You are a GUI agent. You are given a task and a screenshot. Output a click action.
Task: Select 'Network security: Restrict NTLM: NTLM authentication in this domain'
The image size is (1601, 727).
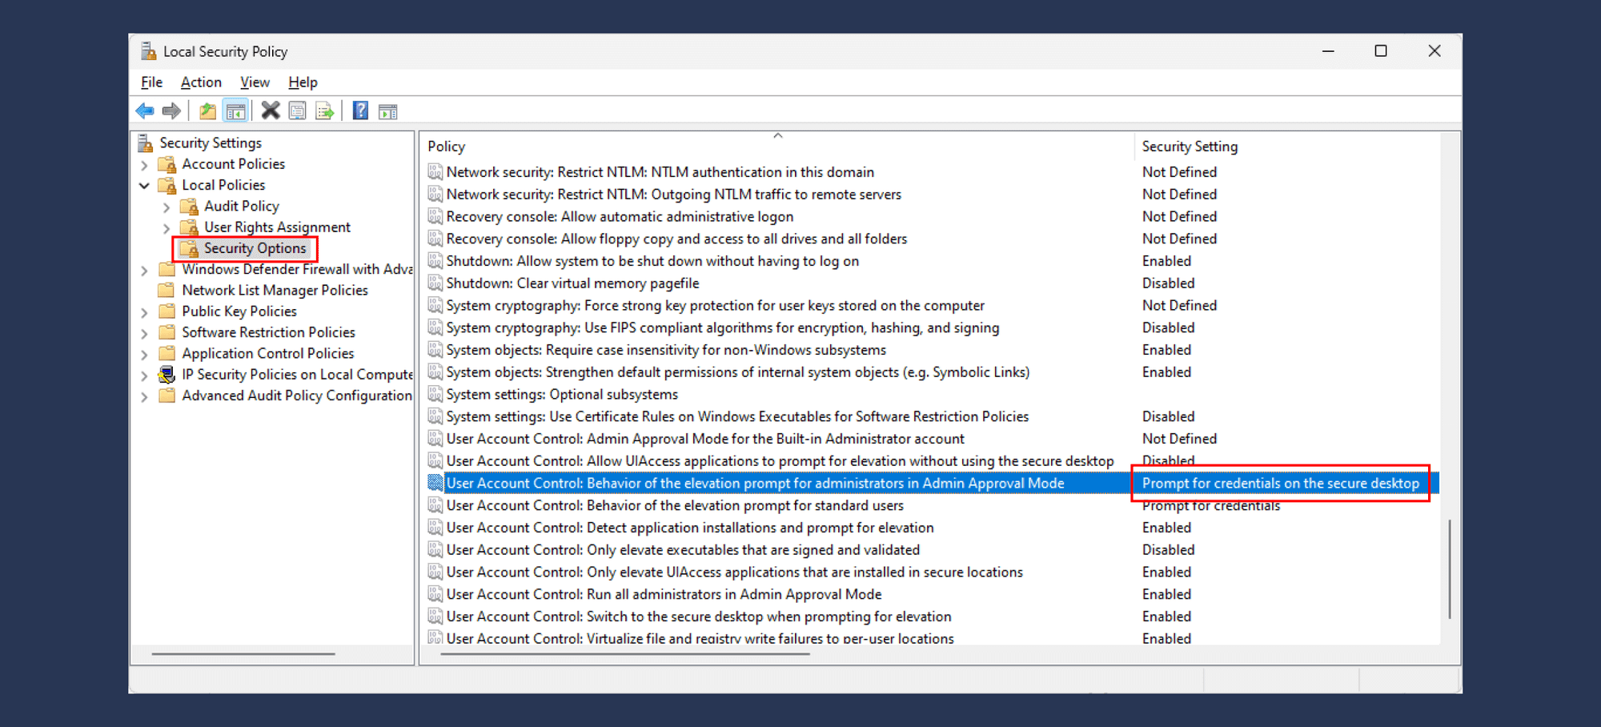pos(660,172)
